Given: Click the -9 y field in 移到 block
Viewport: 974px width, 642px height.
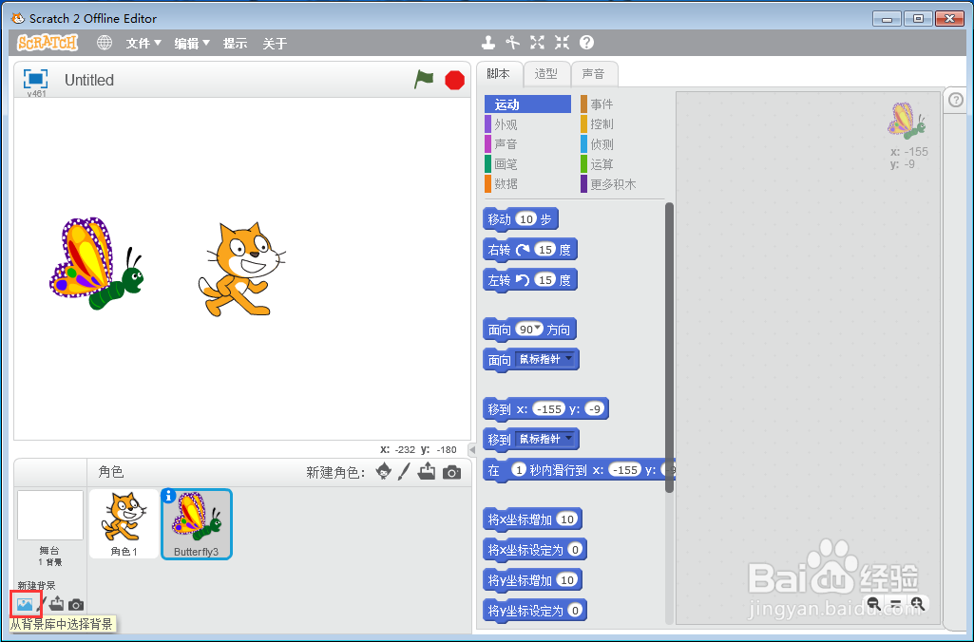Looking at the screenshot, I should tap(595, 409).
